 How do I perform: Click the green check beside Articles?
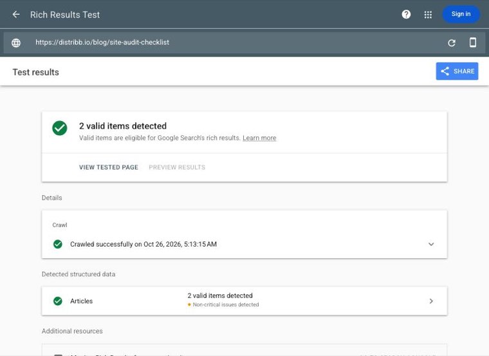(x=58, y=301)
